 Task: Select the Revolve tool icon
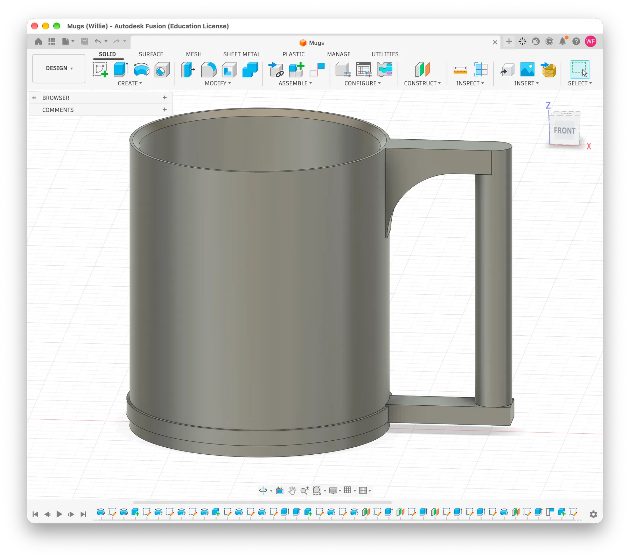coord(141,69)
